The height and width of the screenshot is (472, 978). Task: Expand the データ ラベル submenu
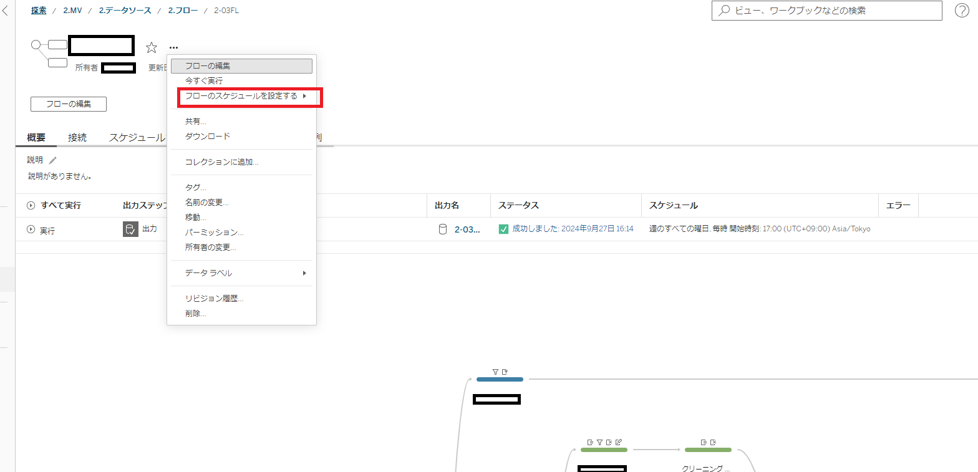pos(241,273)
